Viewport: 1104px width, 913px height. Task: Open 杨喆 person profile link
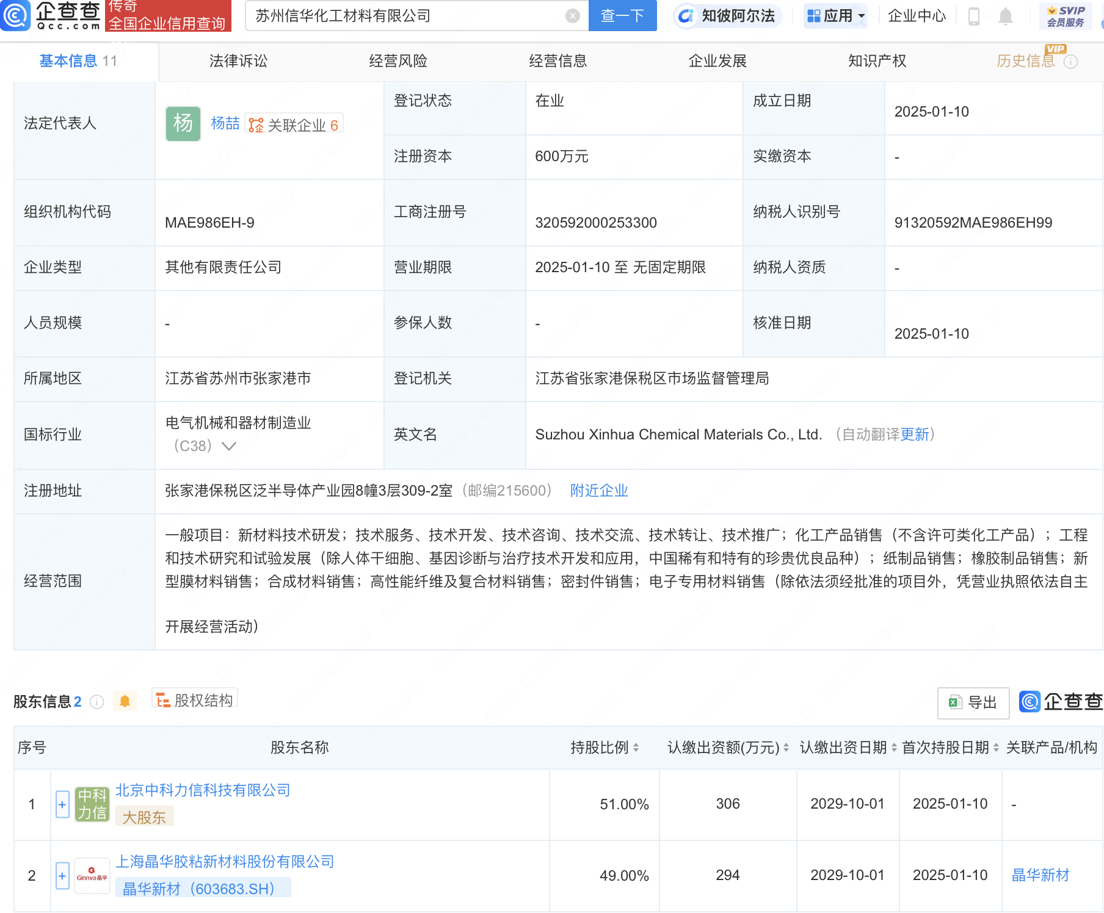225,124
